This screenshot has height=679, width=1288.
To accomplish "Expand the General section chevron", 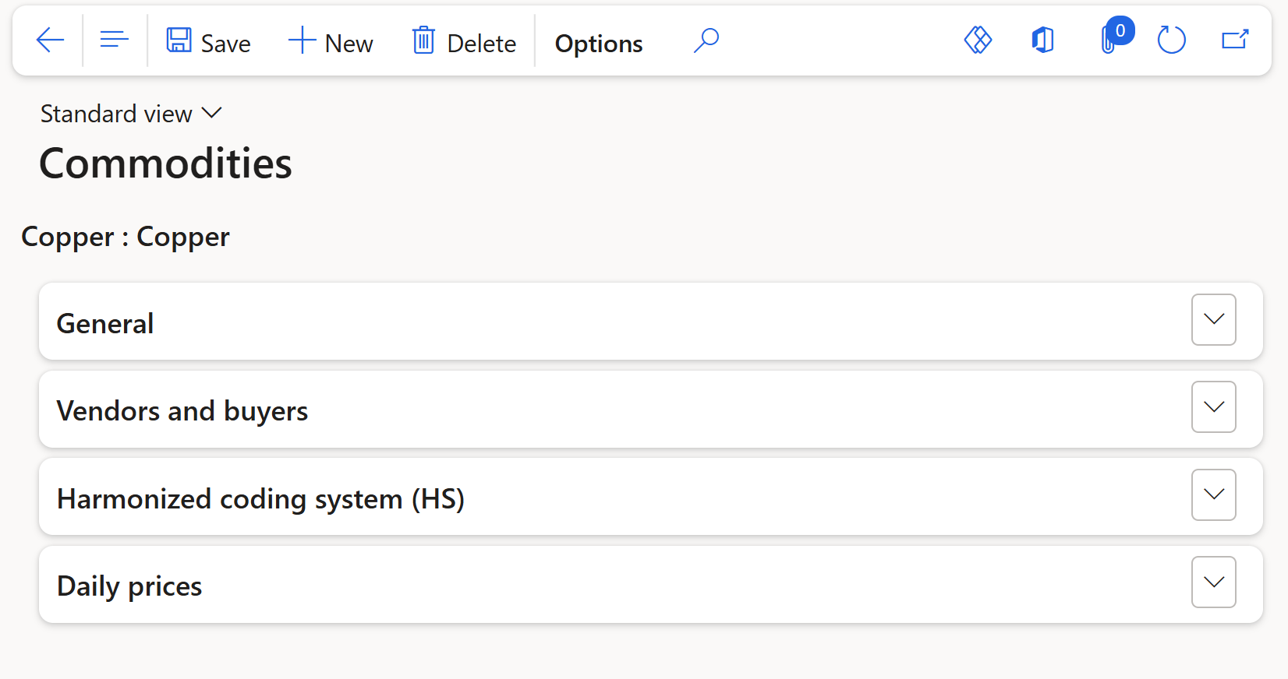I will click(1214, 319).
